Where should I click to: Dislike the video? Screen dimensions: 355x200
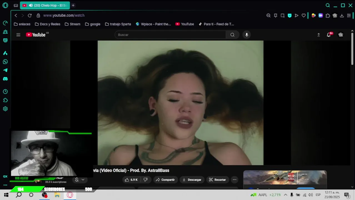(x=146, y=180)
